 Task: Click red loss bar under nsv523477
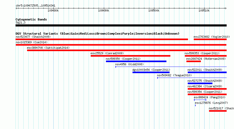pyautogui.click(x=102, y=39)
